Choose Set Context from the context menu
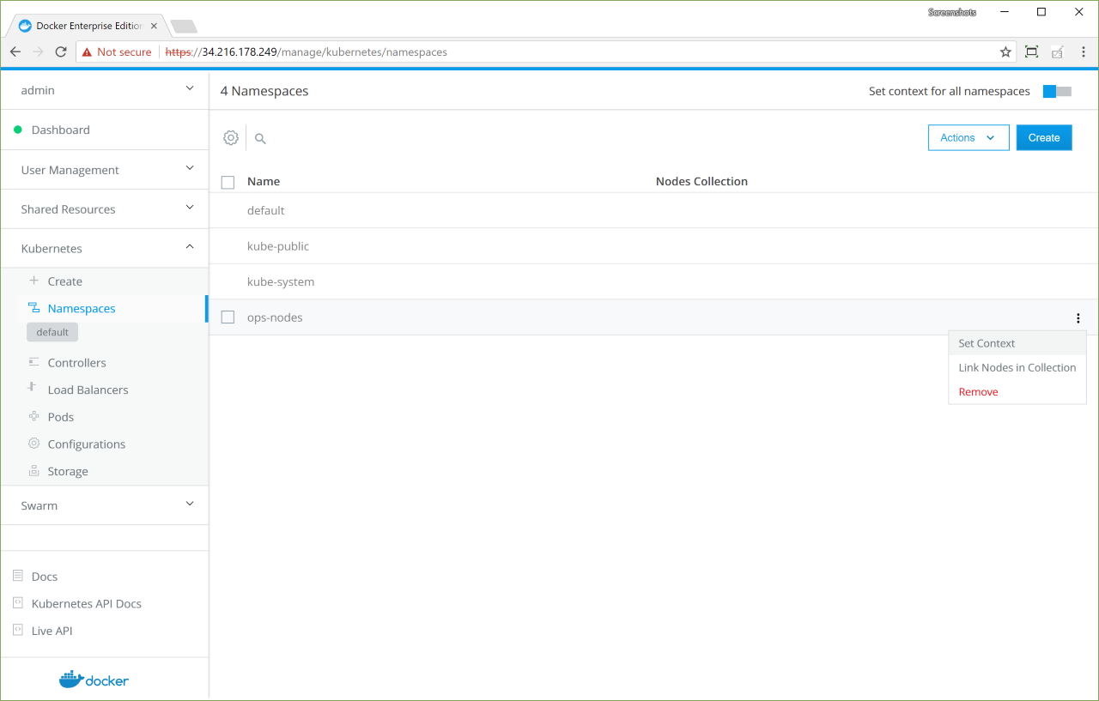 (x=987, y=343)
